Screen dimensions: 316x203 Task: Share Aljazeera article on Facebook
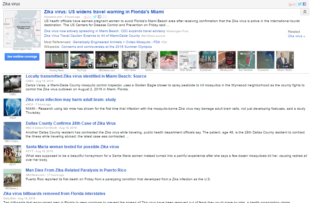pos(99,17)
